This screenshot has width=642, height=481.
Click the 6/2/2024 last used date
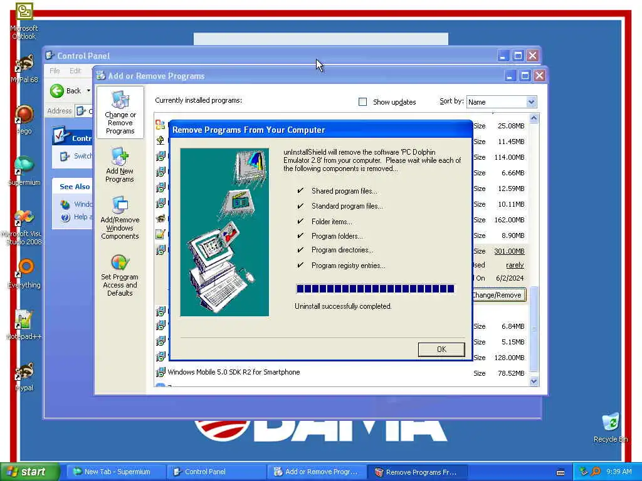pos(510,278)
